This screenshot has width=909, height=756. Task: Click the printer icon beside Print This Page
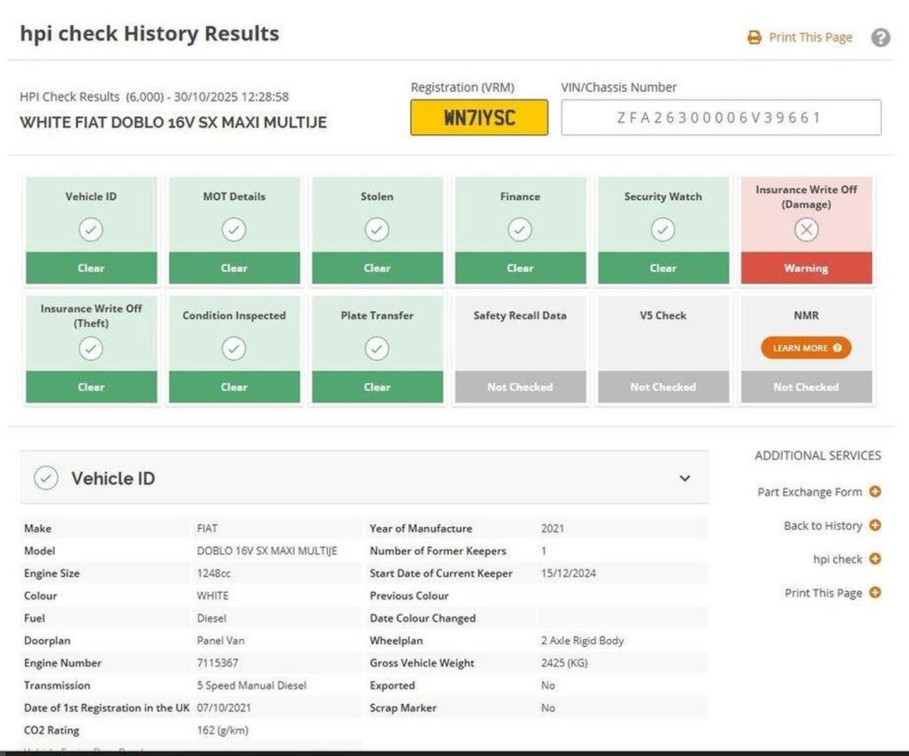click(x=754, y=38)
